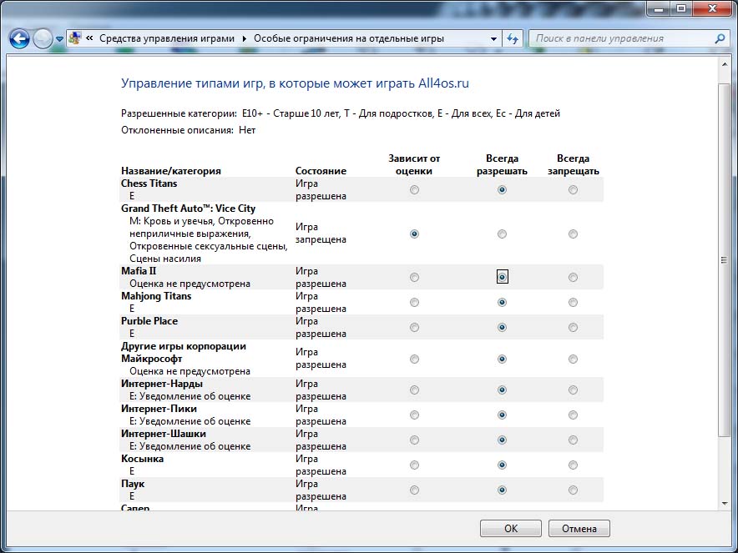The width and height of the screenshot is (738, 553).
Task: Open the "Особые ограничения на отдельные игры" breadcrumb
Action: pyautogui.click(x=349, y=38)
